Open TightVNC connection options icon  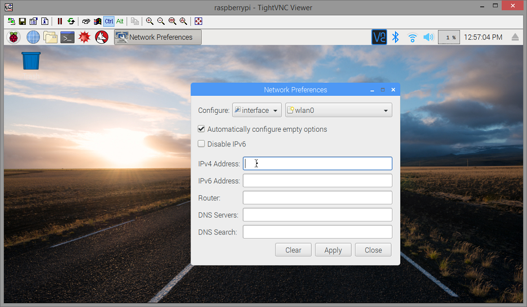[33, 21]
